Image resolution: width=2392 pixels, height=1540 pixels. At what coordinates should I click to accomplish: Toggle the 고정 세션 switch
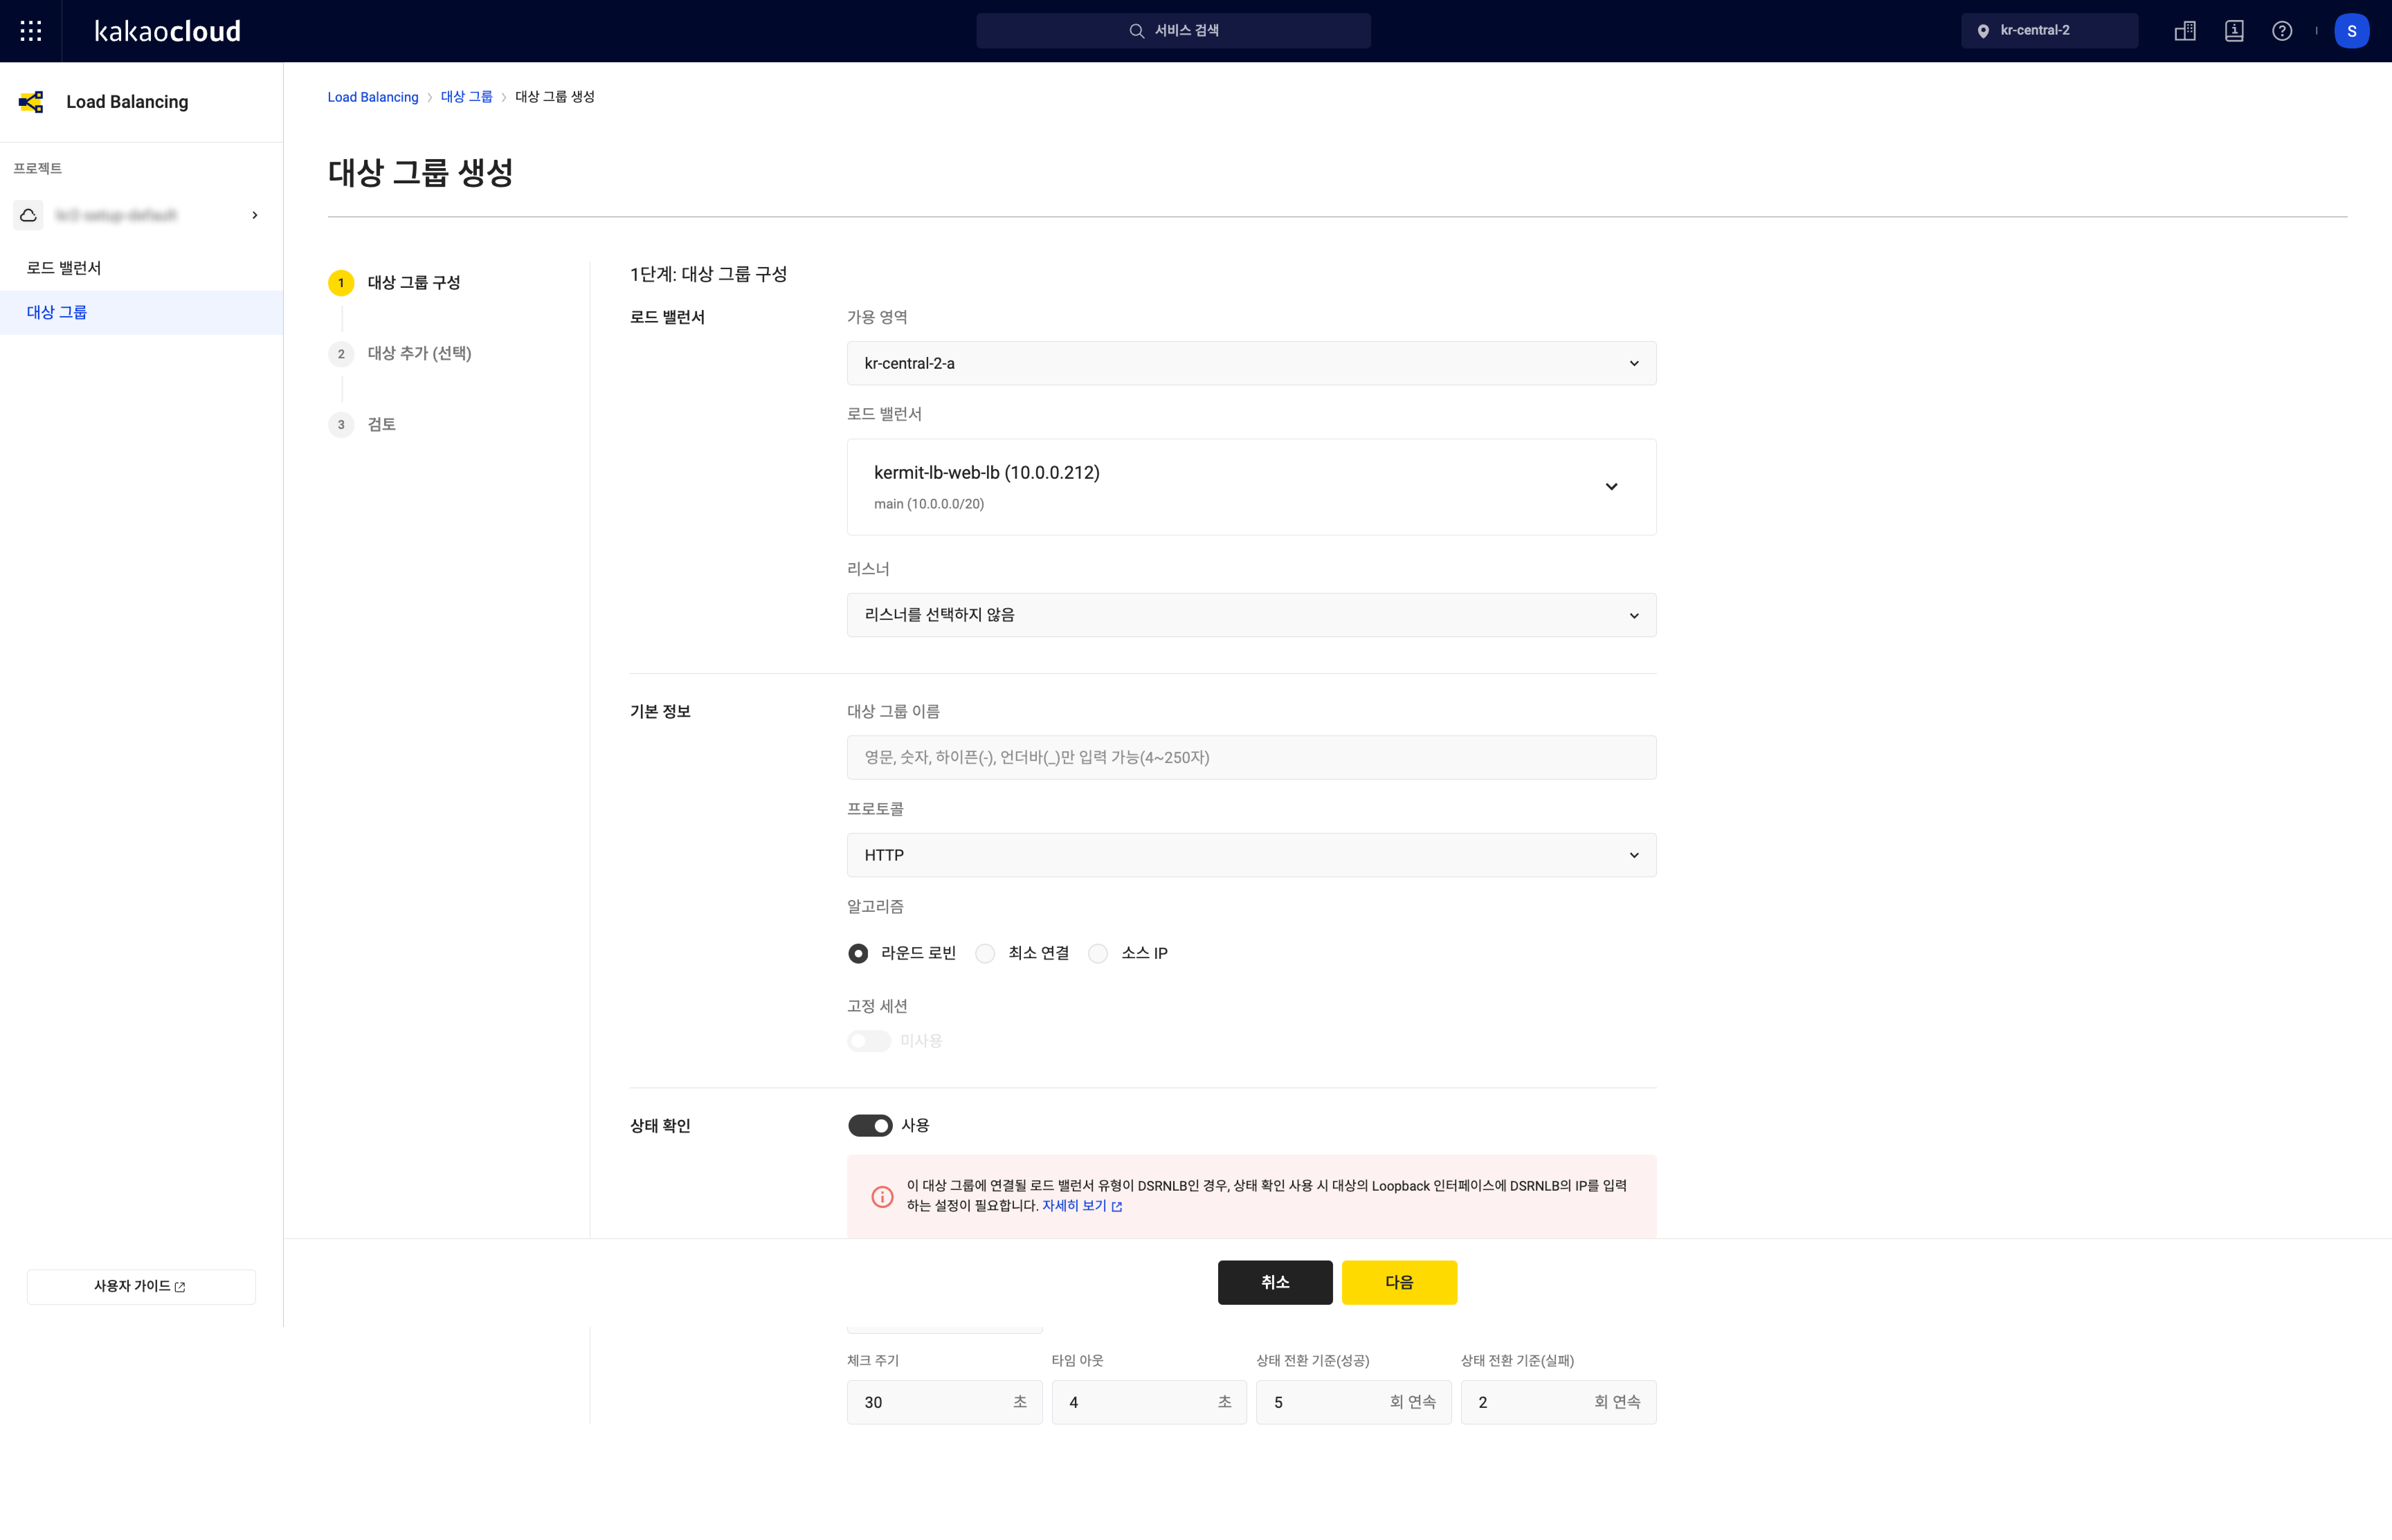[x=869, y=1041]
